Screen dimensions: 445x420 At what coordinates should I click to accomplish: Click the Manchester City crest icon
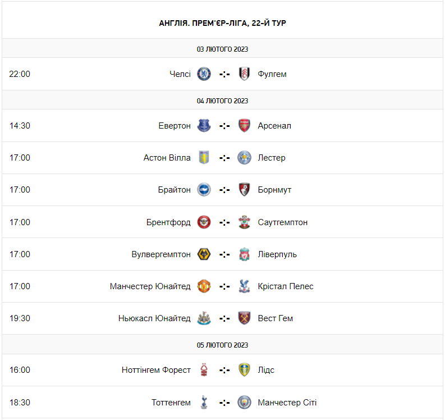[x=244, y=403]
